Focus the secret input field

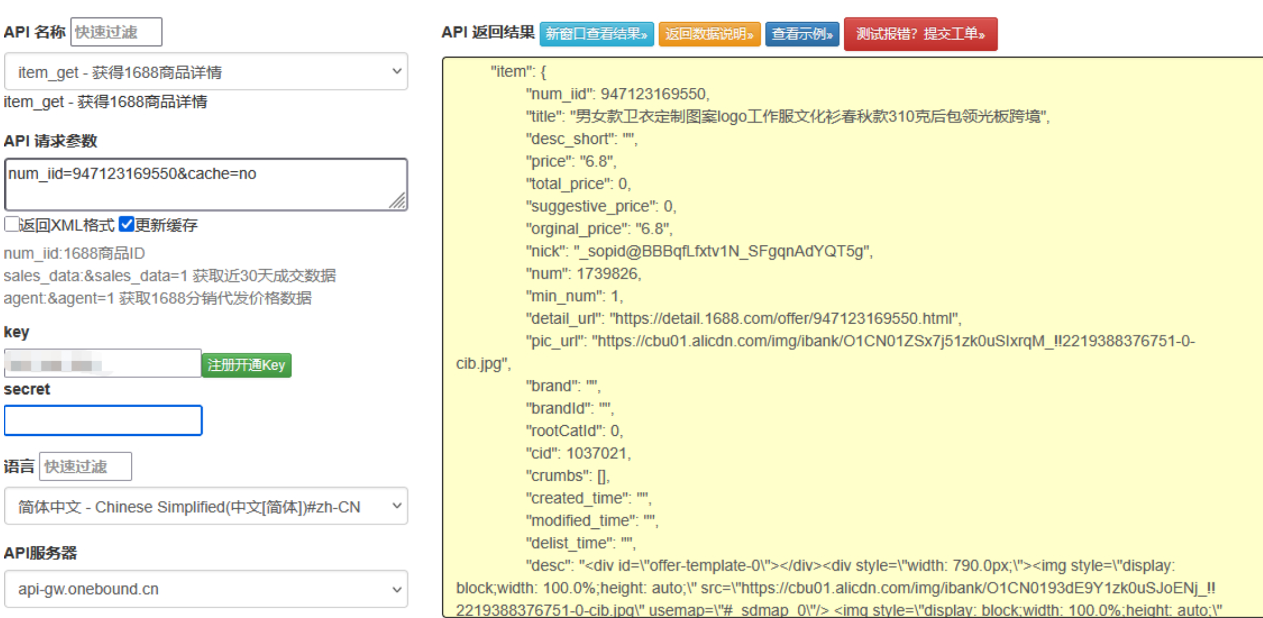103,420
